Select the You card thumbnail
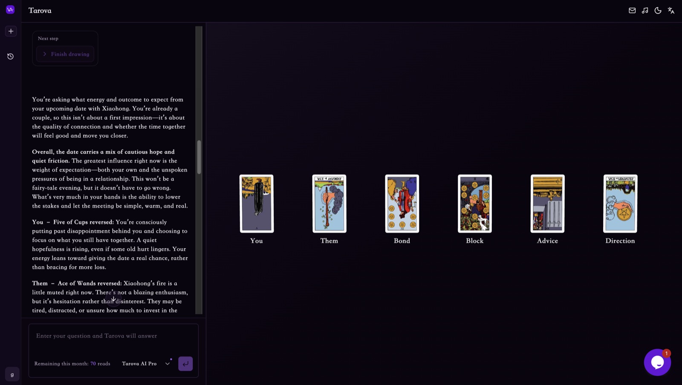This screenshot has width=682, height=385. point(257,204)
